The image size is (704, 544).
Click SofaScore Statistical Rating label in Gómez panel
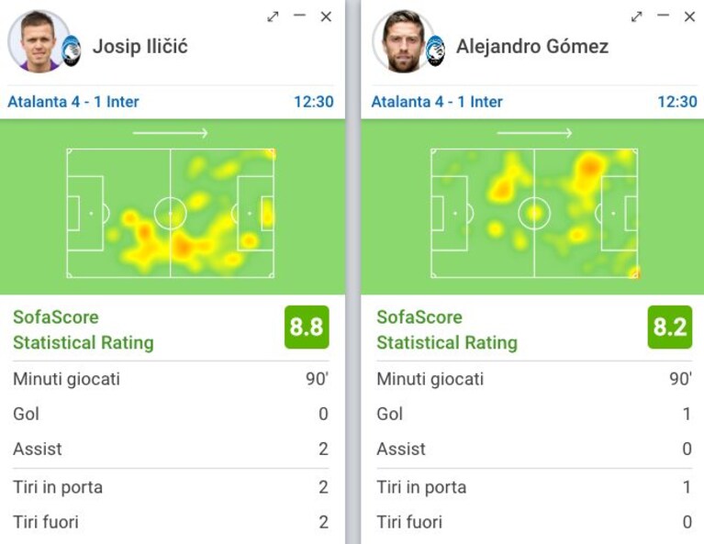coord(447,330)
